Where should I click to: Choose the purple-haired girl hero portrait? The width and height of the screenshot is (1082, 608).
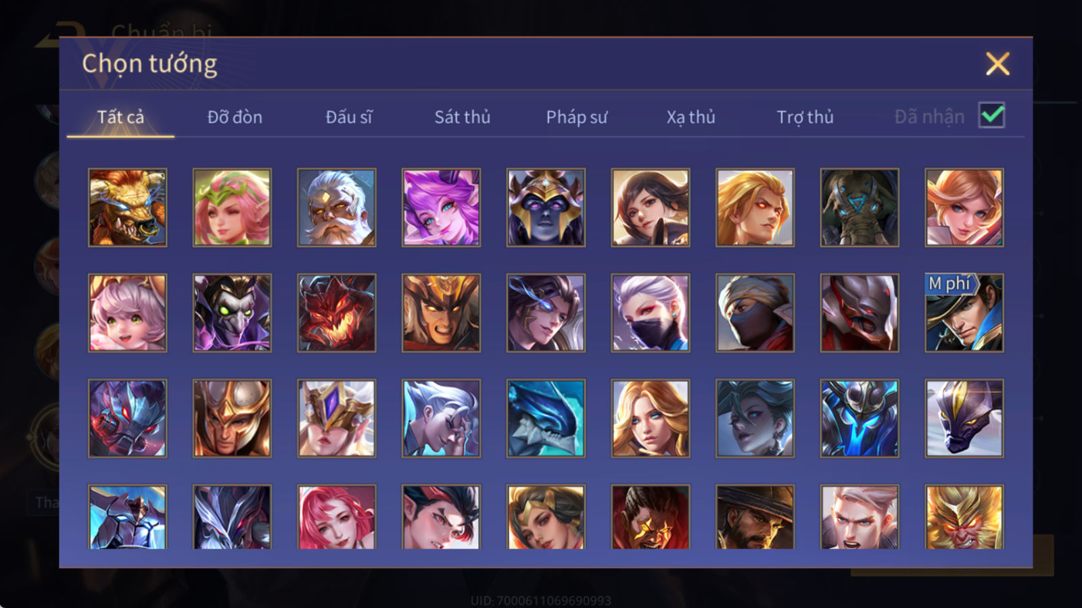tap(441, 207)
